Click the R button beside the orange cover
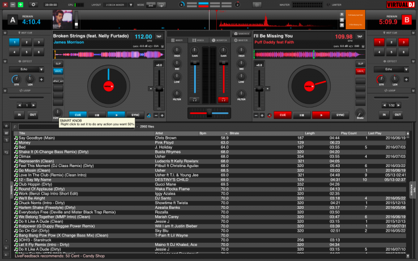418x261 pixels. click(342, 25)
